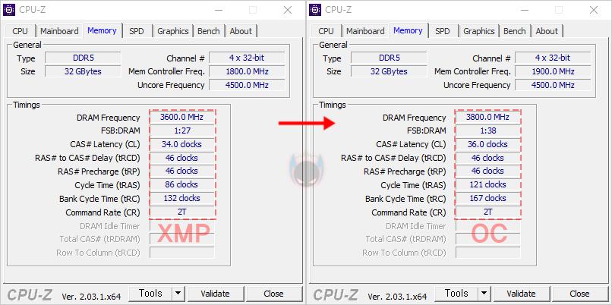The height and width of the screenshot is (305, 612).
Task: Select the Memory tab in right CPU-Z window
Action: [x=408, y=30]
